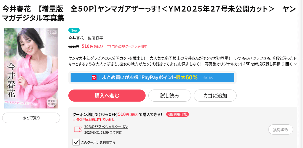Save for later with あとで買う
The width and height of the screenshot is (303, 148).
tap(31, 118)
